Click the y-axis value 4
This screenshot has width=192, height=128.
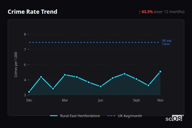[x=25, y=80]
